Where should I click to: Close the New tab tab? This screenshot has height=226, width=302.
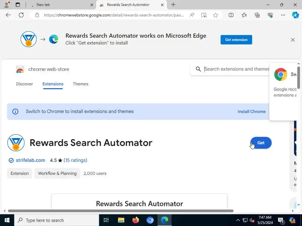92,5
